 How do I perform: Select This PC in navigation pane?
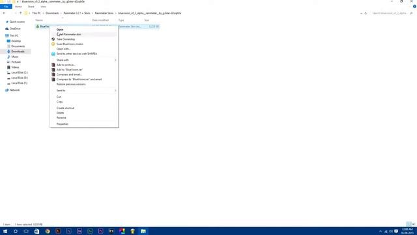coord(14,36)
